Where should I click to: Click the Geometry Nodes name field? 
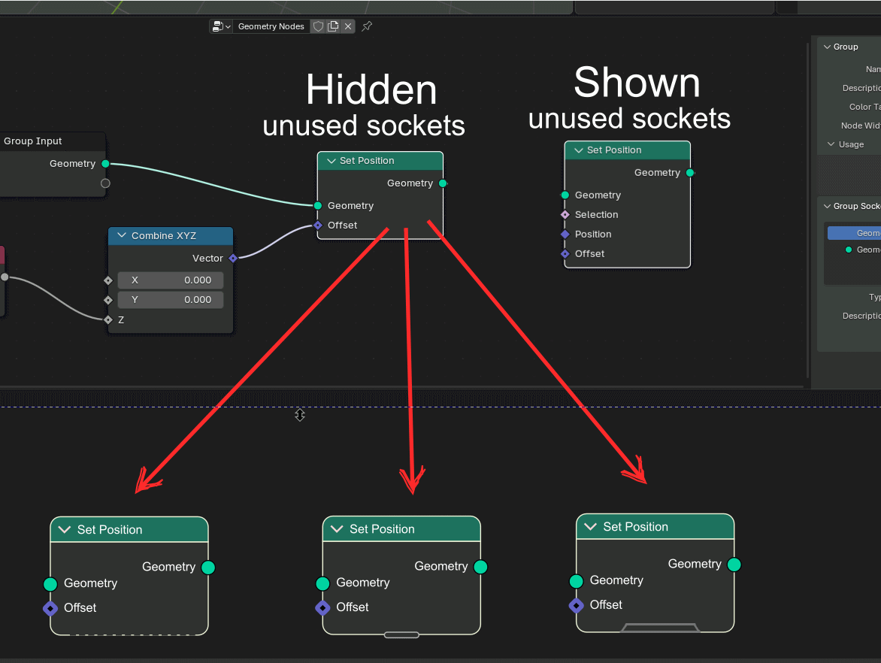pyautogui.click(x=271, y=26)
